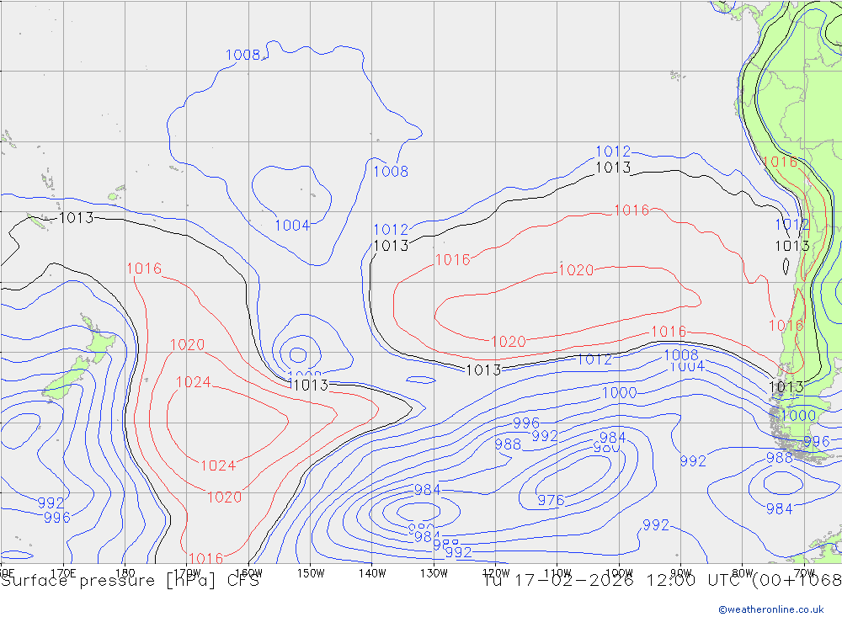Screen dimensions: 842x617
Task: Choose the 110W longitude label
Action: (x=557, y=573)
